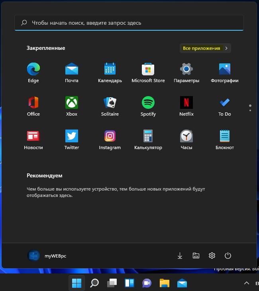Launch the Фотографии app
The width and height of the screenshot is (259, 291).
click(x=224, y=73)
